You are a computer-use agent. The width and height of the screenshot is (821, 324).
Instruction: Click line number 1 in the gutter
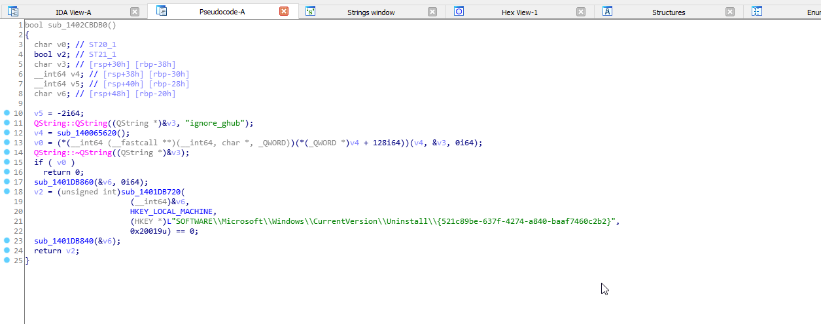tap(21, 25)
